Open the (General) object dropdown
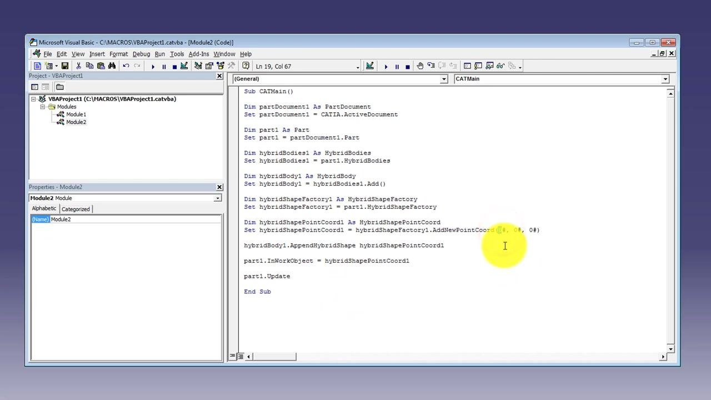Image resolution: width=711 pixels, height=400 pixels. (444, 79)
